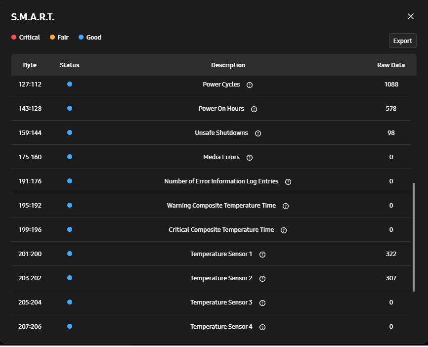Select the byte value 127:112
The width and height of the screenshot is (428, 347).
tap(30, 85)
